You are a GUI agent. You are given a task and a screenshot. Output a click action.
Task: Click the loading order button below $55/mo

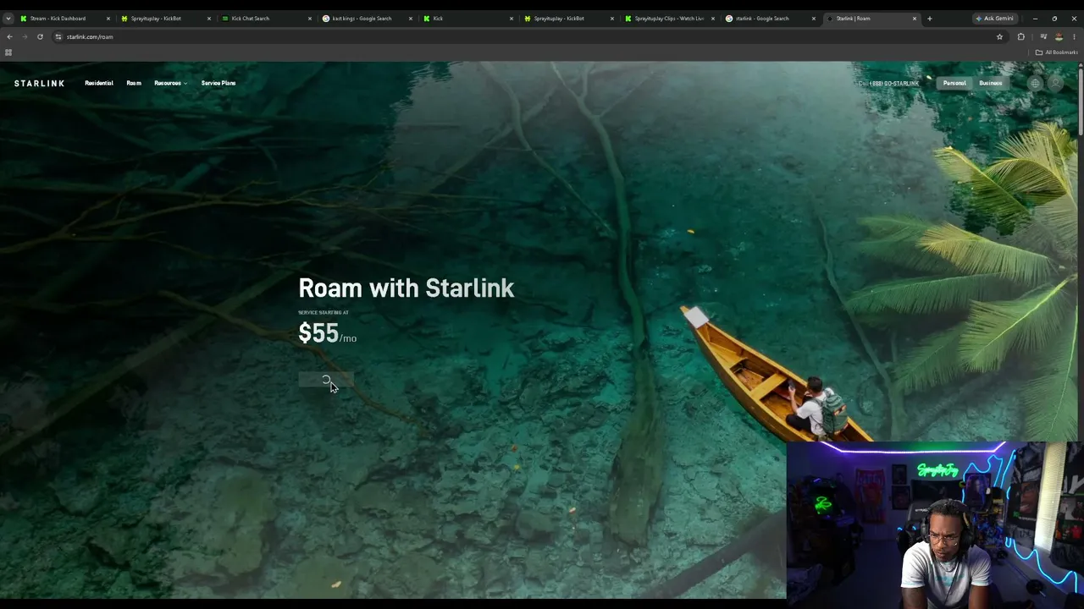[326, 380]
